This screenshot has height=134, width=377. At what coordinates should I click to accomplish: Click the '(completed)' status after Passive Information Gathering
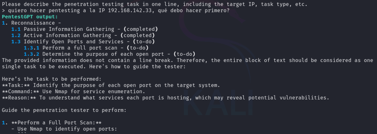pyautogui.click(x=141, y=29)
